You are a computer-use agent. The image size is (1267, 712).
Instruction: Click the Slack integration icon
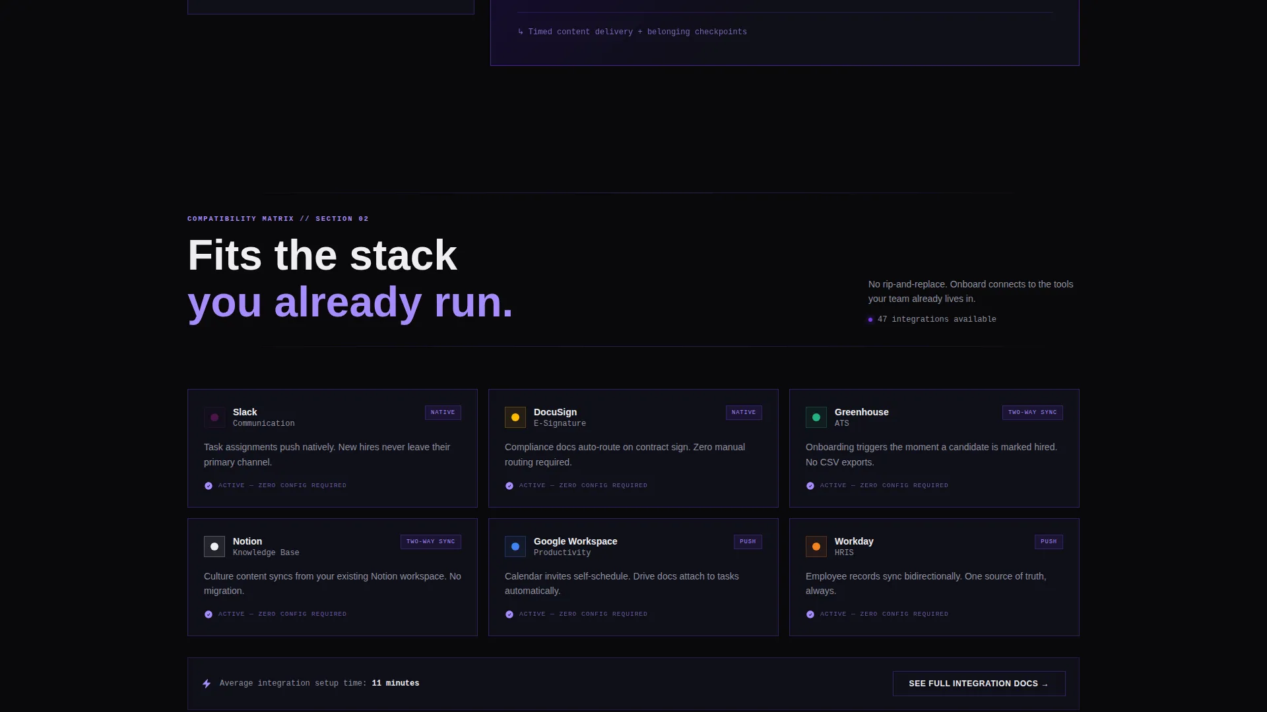click(x=214, y=417)
